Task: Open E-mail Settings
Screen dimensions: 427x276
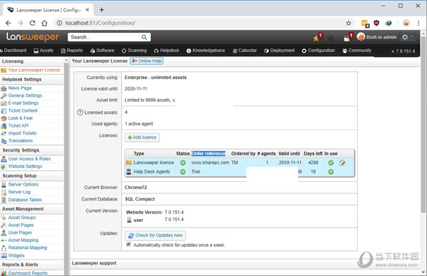Action: (23, 103)
